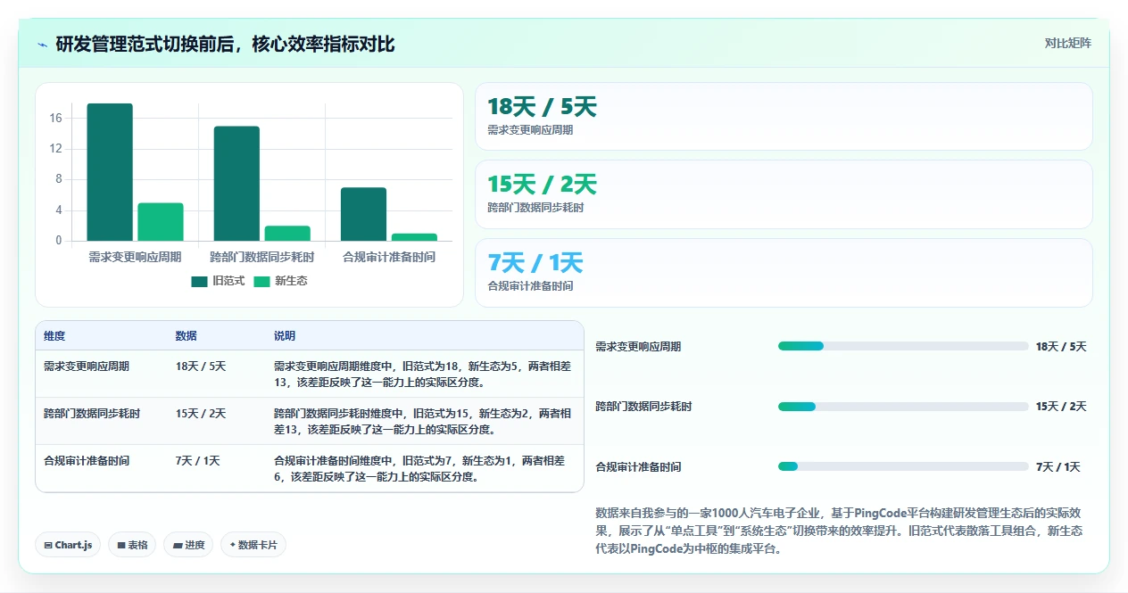Image resolution: width=1128 pixels, height=593 pixels.
Task: Click the 合规审计准备时间 chart axis label
Action: [x=389, y=257]
